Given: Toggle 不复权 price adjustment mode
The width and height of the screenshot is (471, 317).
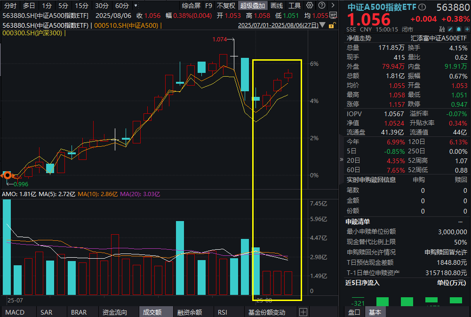Looking at the screenshot, I should click(x=226, y=5).
